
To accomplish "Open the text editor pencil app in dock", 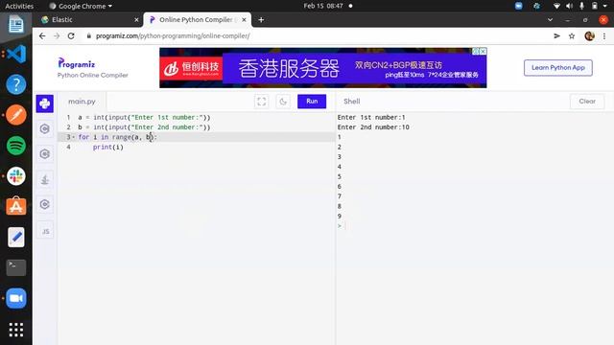I will (x=16, y=237).
